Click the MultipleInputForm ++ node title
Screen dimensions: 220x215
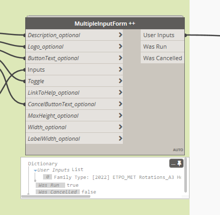[105, 24]
